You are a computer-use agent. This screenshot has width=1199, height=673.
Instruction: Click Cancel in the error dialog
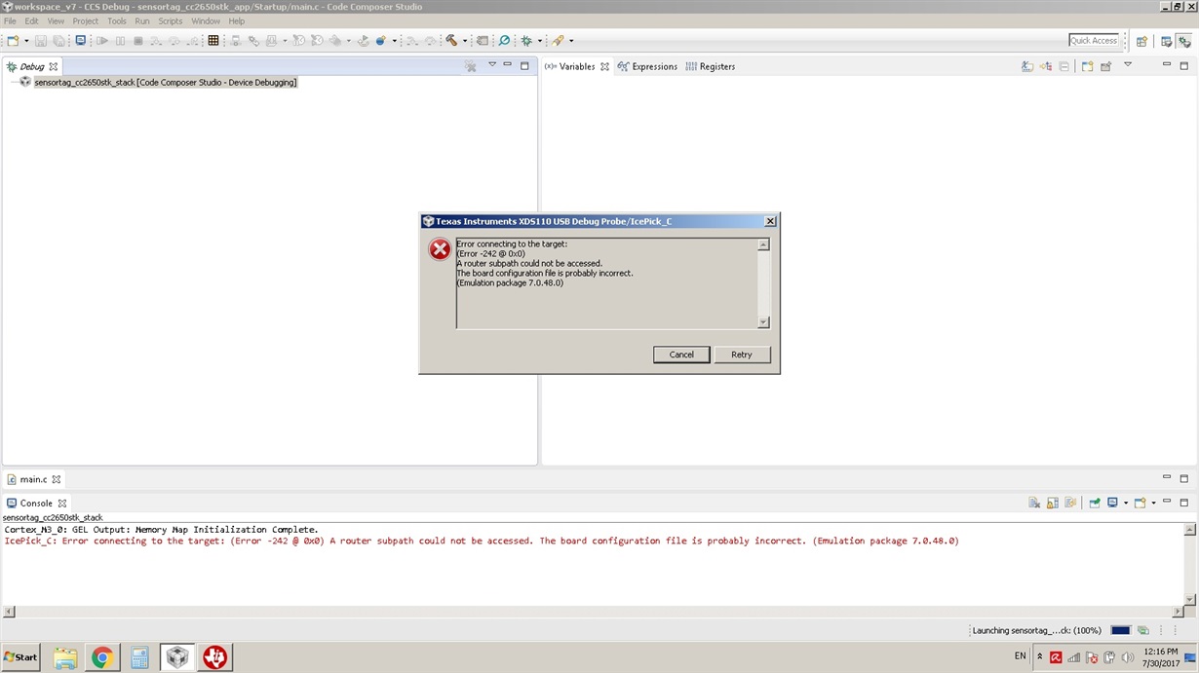click(x=681, y=355)
